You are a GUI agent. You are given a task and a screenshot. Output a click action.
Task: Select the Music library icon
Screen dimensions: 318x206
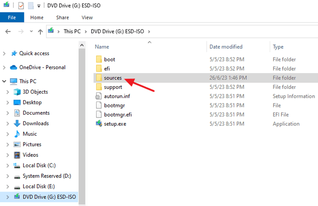17,134
